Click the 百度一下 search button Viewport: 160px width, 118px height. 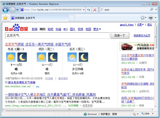(120, 36)
